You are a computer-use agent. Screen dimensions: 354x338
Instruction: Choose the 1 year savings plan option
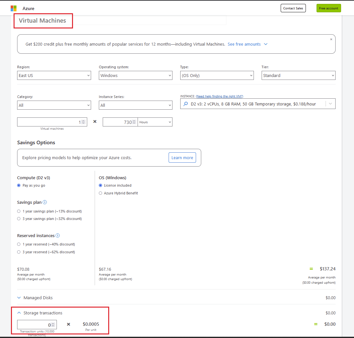pos(19,211)
